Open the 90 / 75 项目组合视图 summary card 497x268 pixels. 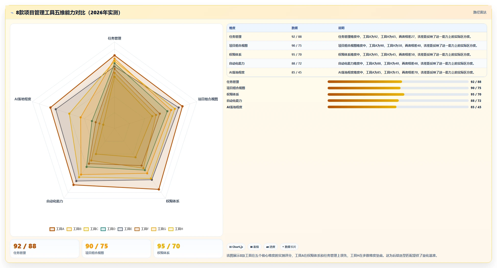click(x=116, y=249)
